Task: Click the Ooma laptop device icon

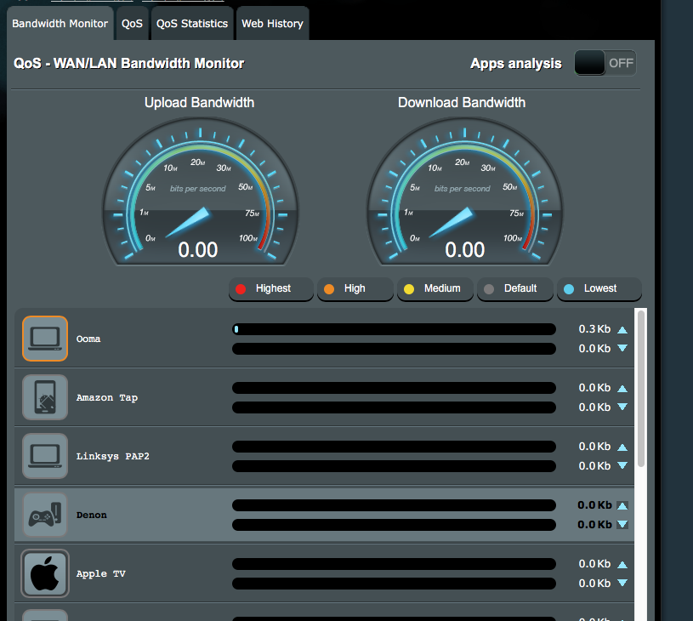Action: pyautogui.click(x=45, y=339)
